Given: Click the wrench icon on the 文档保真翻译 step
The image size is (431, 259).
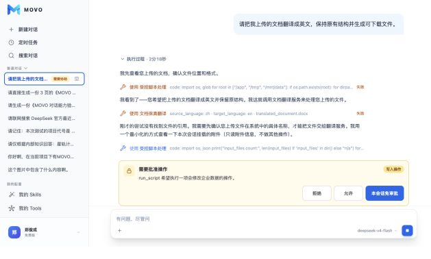Looking at the screenshot, I should (123, 113).
